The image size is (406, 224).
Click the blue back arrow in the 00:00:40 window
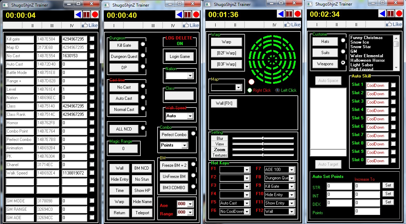click(179, 14)
